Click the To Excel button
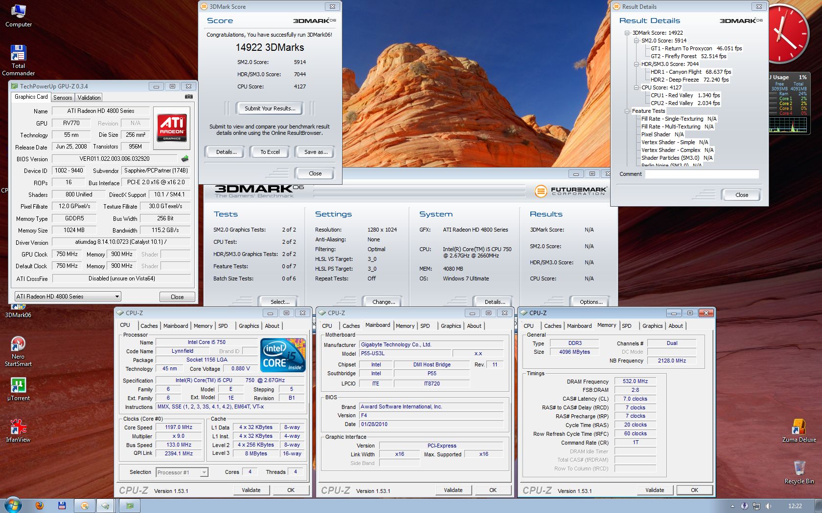This screenshot has height=513, width=822. click(x=270, y=152)
